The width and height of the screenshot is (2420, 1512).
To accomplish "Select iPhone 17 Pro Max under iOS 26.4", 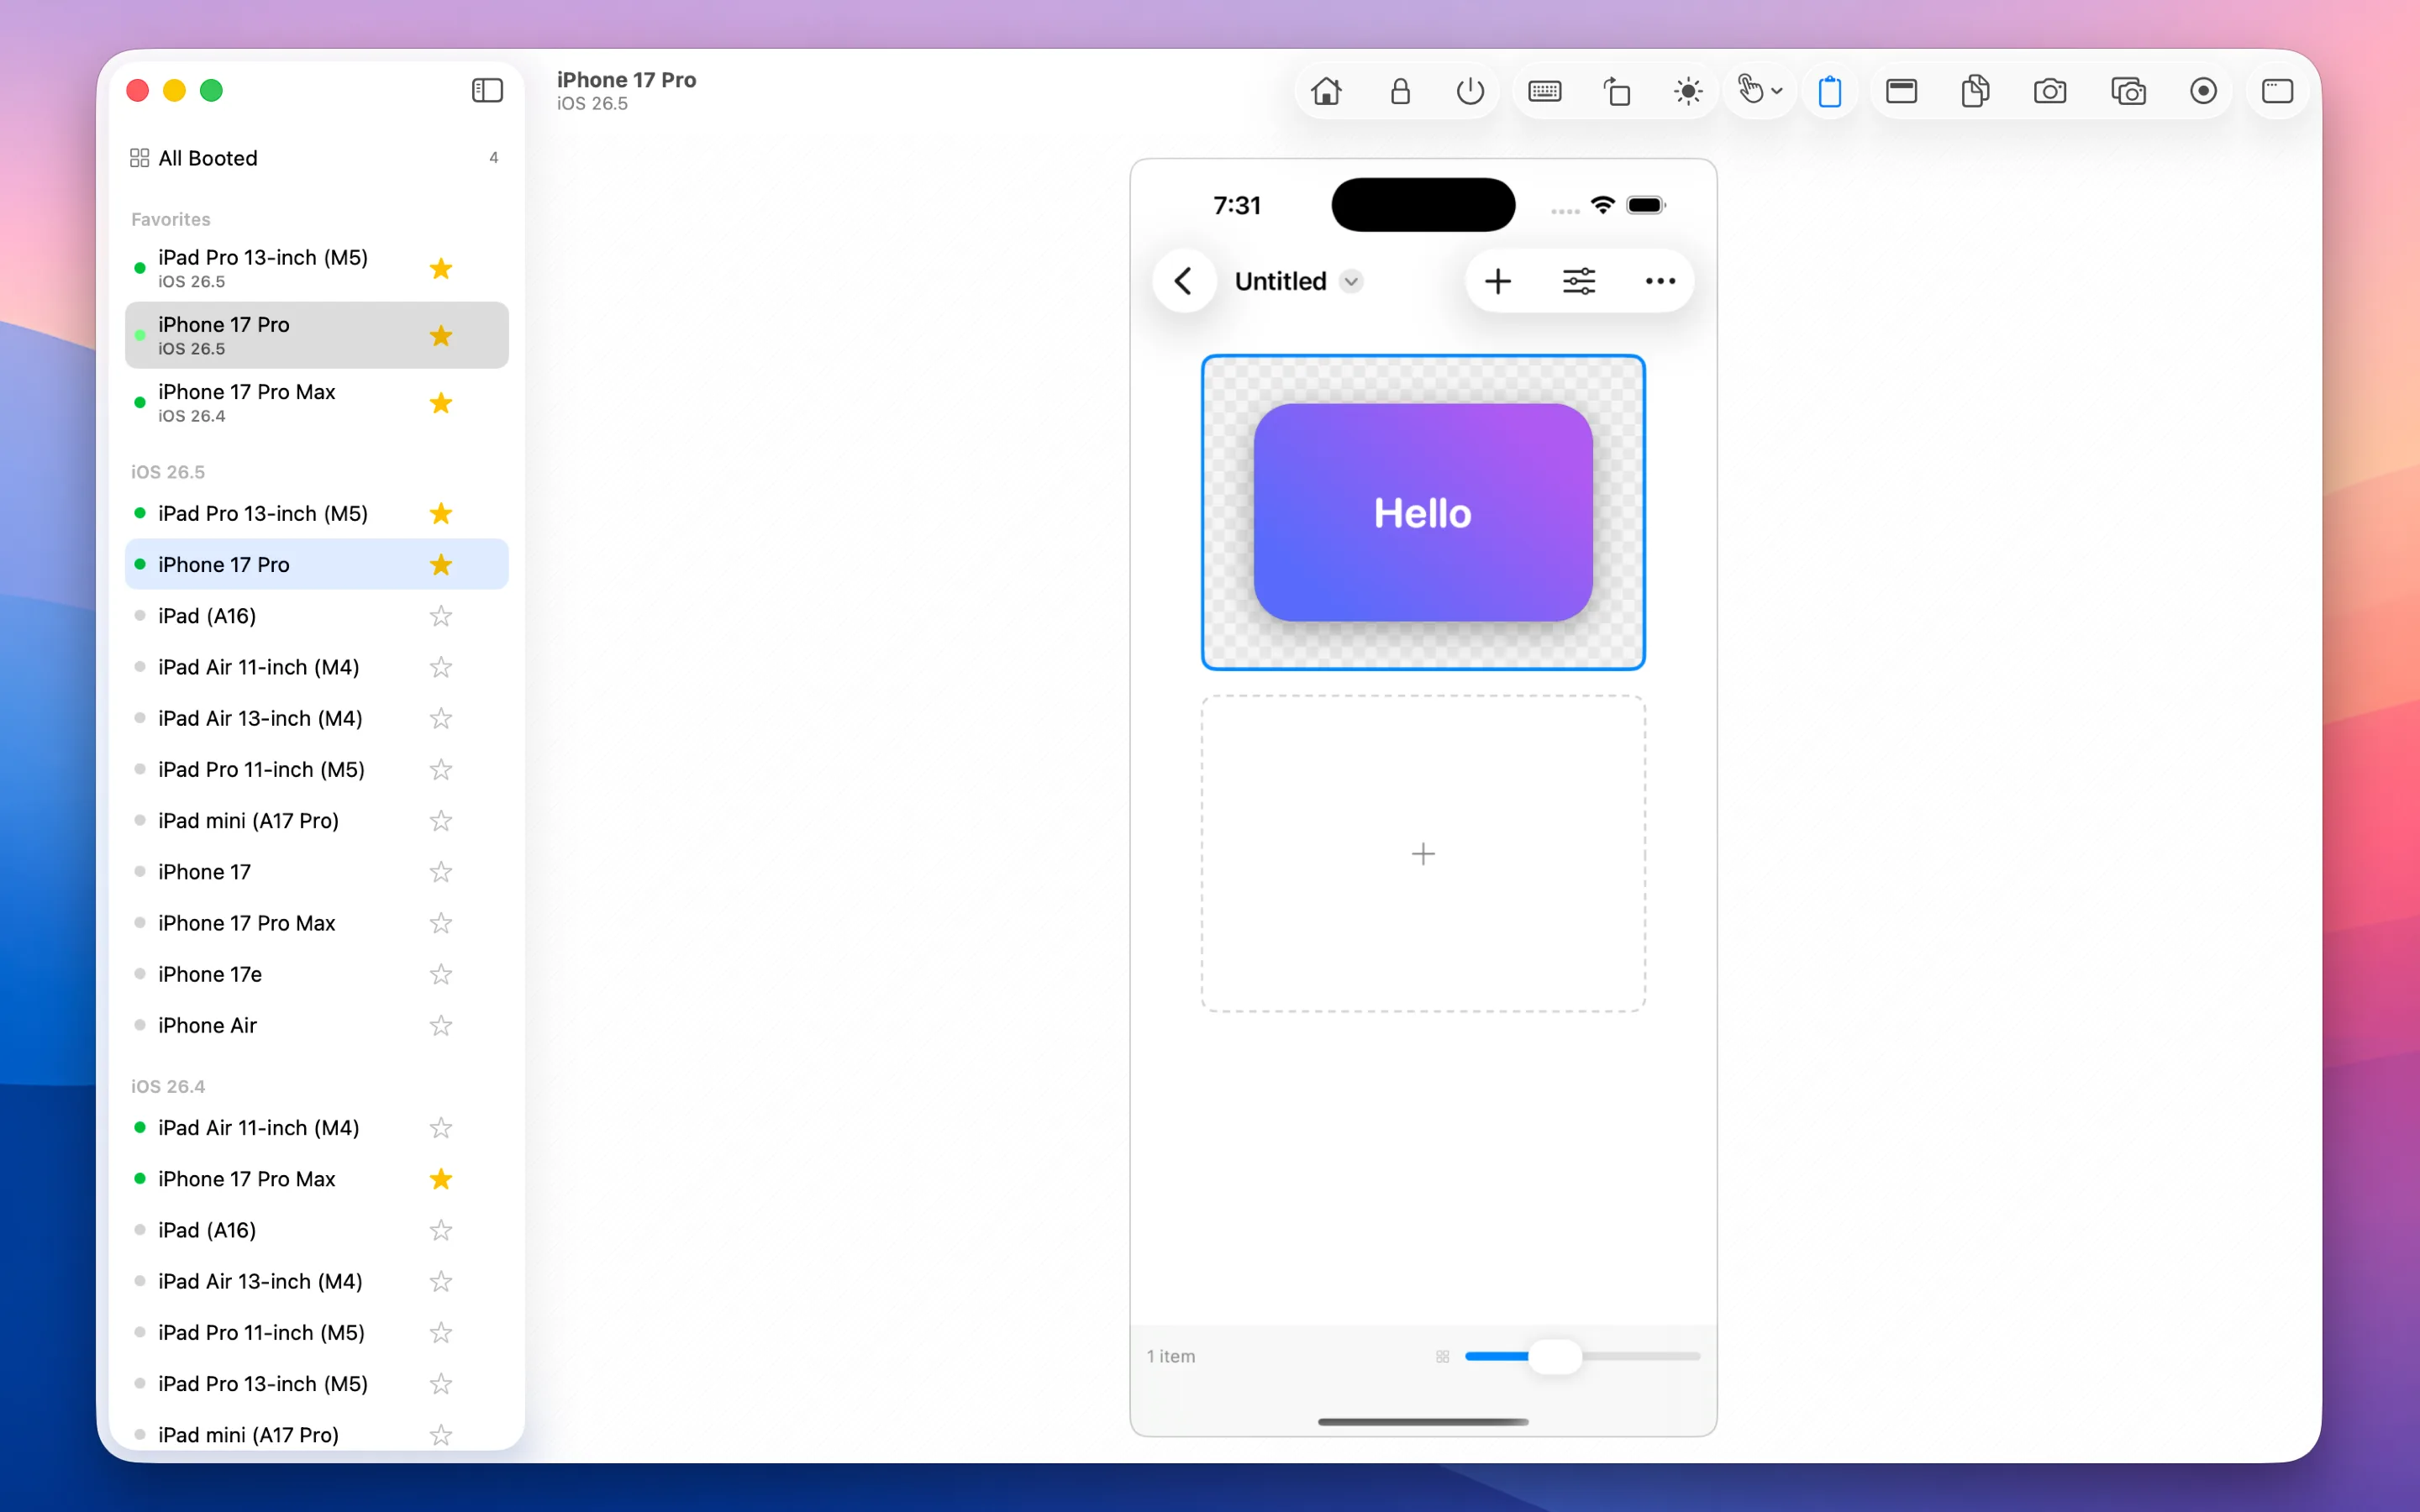I will tap(316, 1179).
